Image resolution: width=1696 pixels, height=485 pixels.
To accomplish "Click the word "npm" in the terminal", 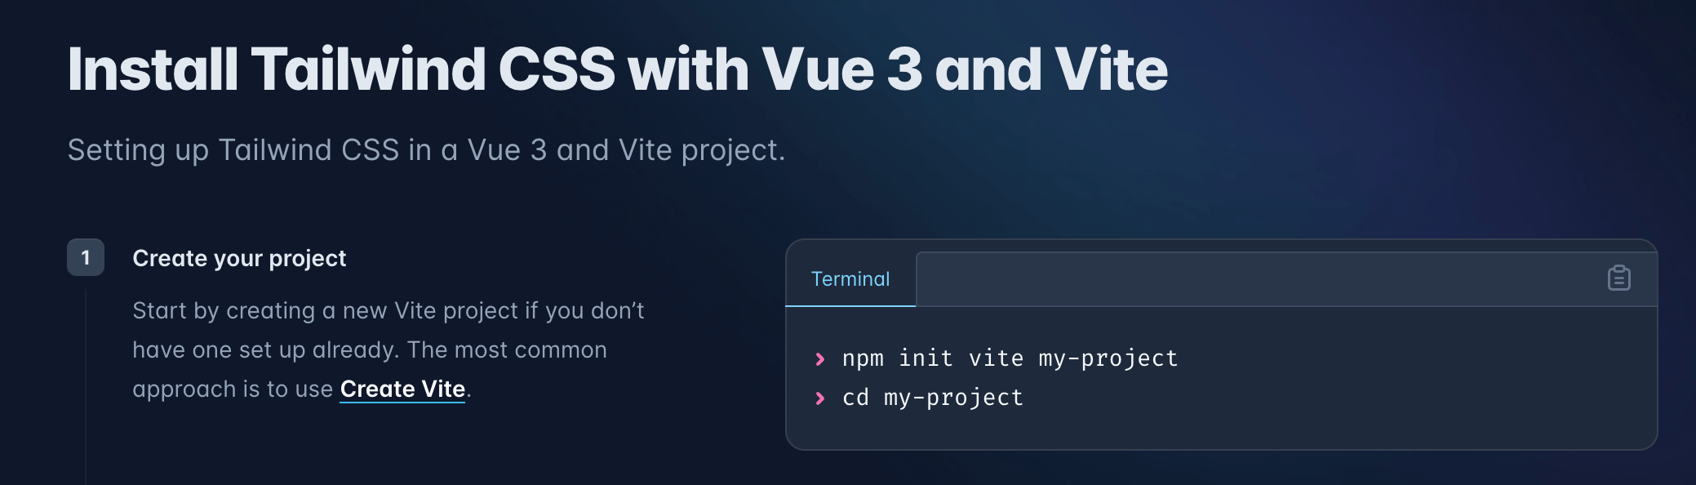I will click(x=863, y=358).
